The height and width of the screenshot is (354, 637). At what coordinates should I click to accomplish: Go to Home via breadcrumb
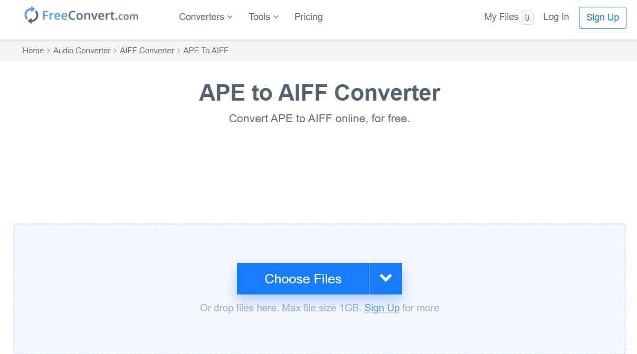tap(33, 51)
